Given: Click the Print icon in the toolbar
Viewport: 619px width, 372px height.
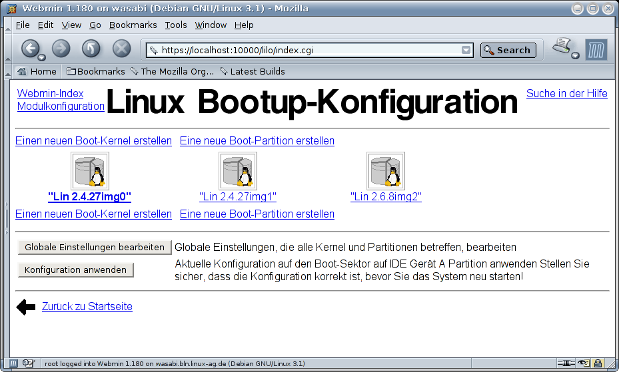Looking at the screenshot, I should [x=562, y=45].
